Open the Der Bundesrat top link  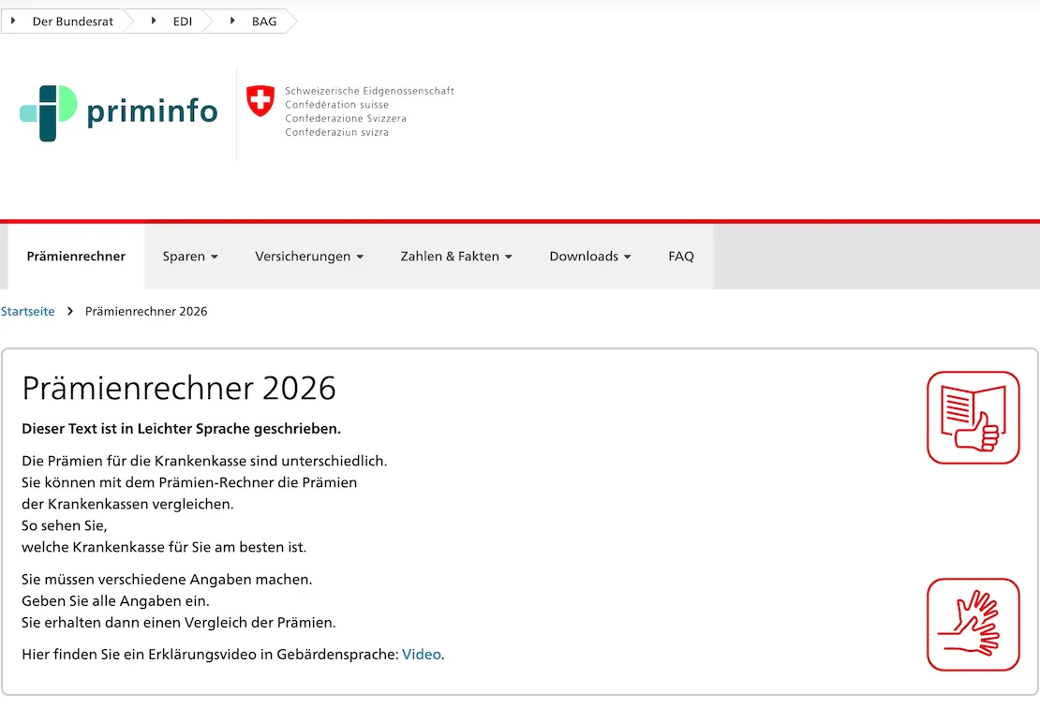[x=72, y=22]
